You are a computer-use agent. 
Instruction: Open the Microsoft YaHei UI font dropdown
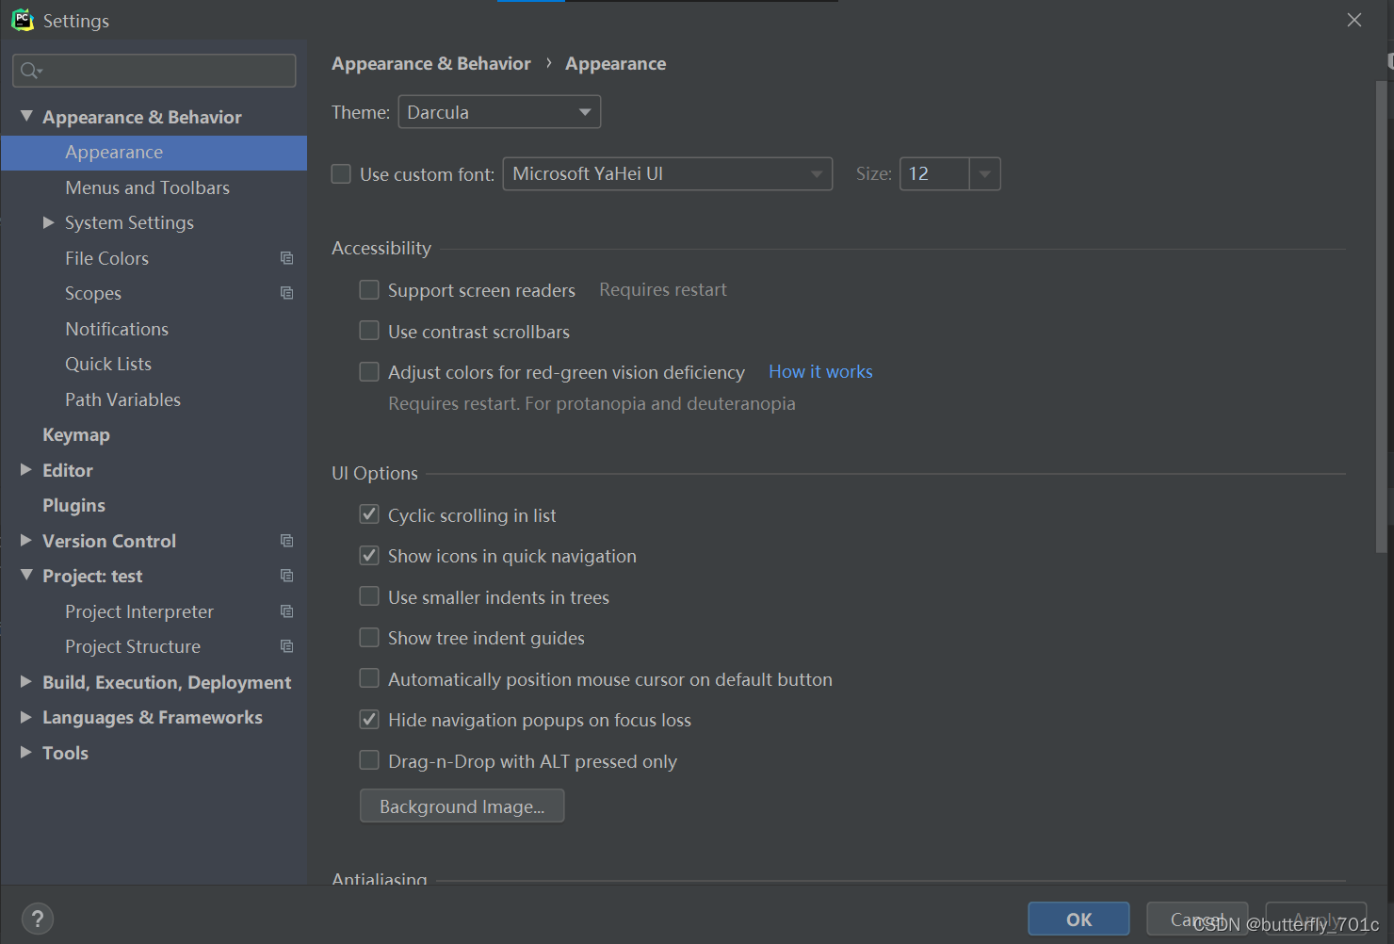point(668,173)
